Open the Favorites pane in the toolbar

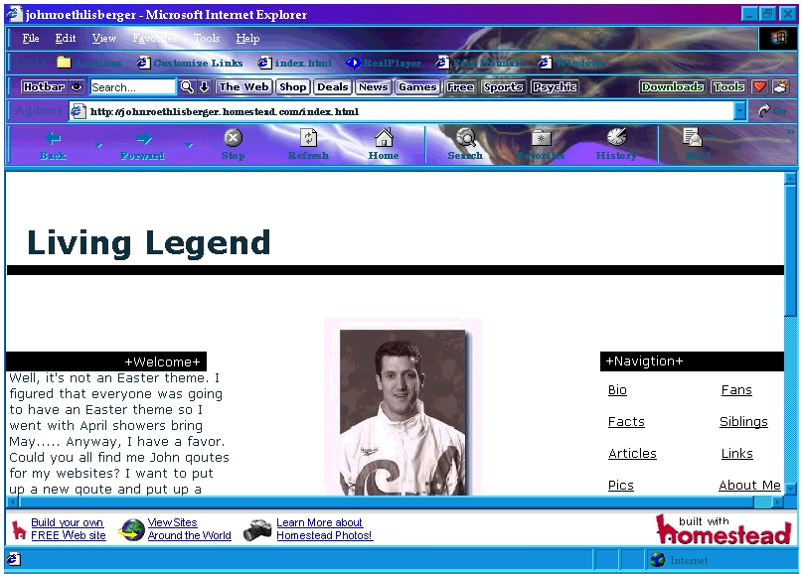point(541,145)
